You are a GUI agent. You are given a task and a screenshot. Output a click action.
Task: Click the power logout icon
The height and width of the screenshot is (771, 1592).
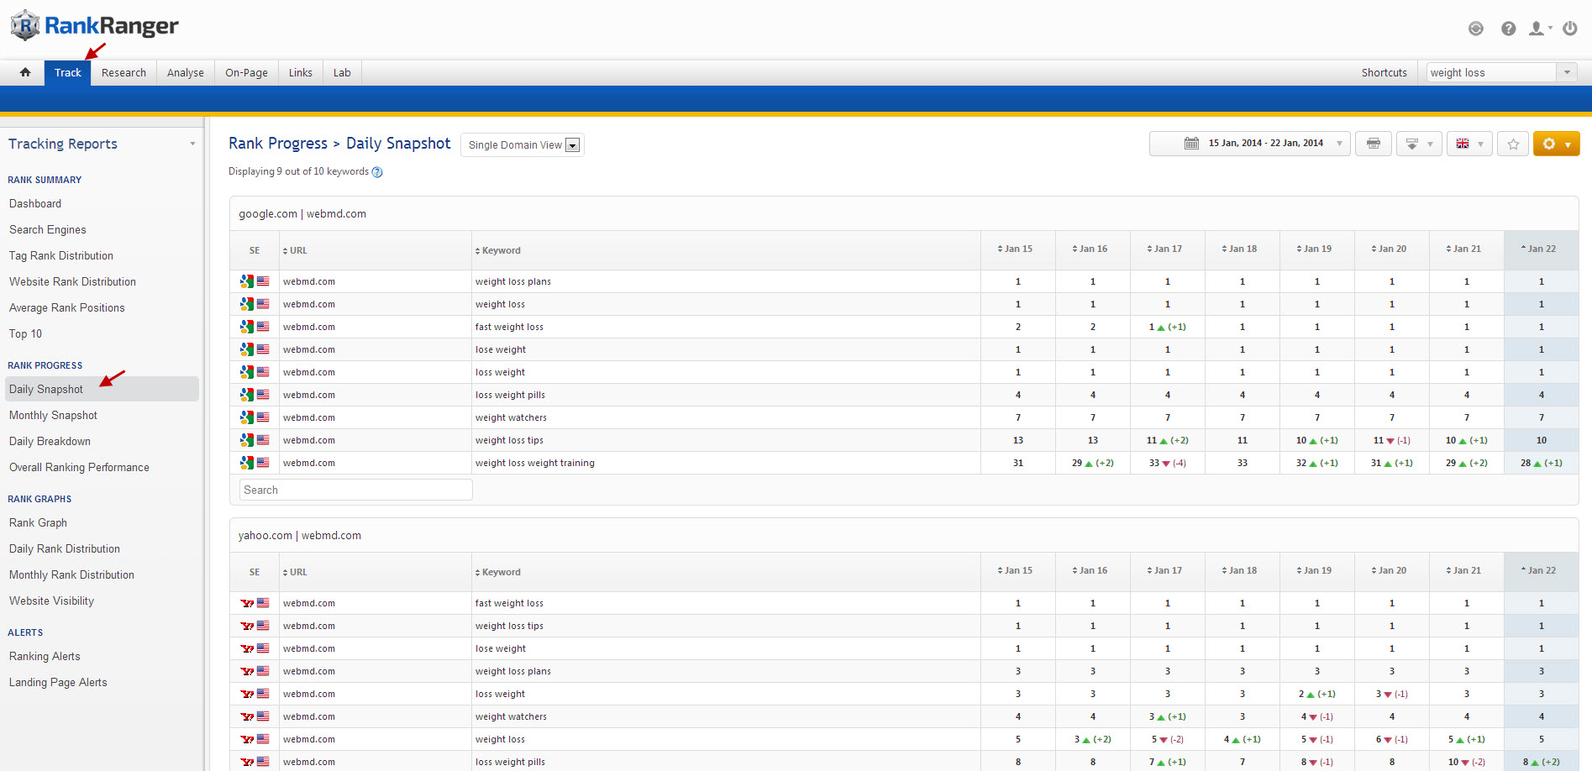pyautogui.click(x=1569, y=29)
